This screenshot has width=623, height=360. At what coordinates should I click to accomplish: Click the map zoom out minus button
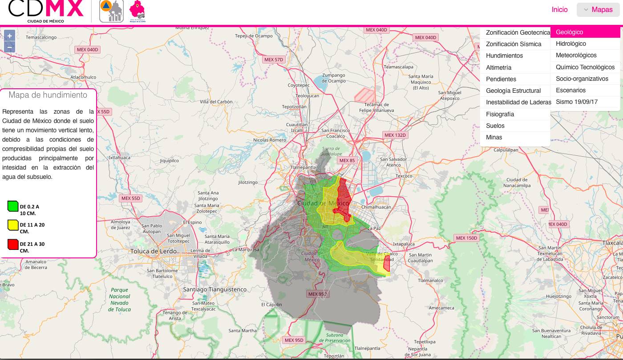(10, 47)
